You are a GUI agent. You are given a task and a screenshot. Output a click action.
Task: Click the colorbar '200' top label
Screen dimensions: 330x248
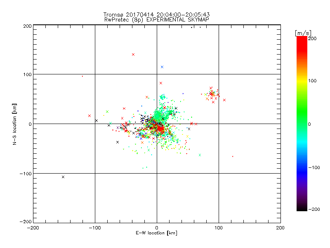[x=312, y=38]
